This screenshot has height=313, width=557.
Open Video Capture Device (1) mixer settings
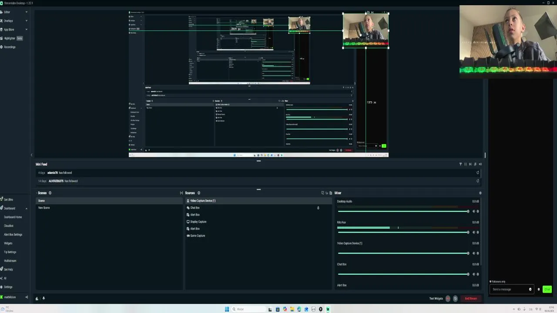478,253
